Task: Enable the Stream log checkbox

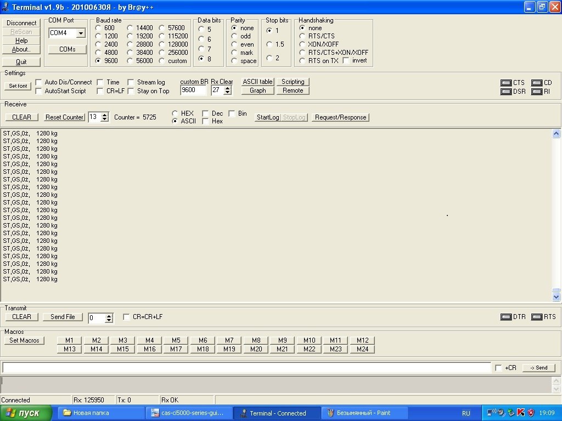Action: tap(131, 82)
